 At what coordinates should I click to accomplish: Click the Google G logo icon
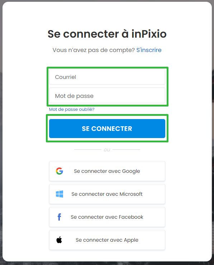(60, 171)
